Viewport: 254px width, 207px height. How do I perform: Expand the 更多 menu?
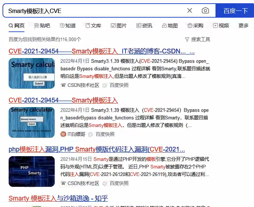(x=244, y=26)
